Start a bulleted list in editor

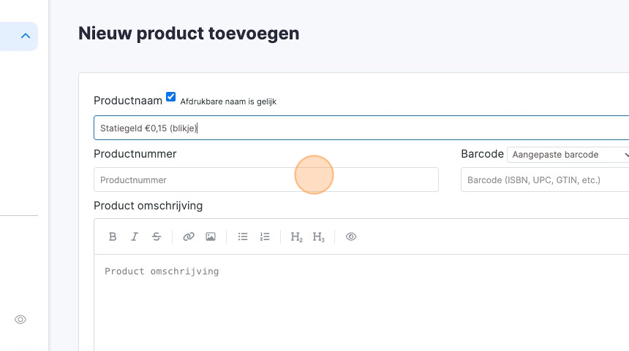(243, 236)
